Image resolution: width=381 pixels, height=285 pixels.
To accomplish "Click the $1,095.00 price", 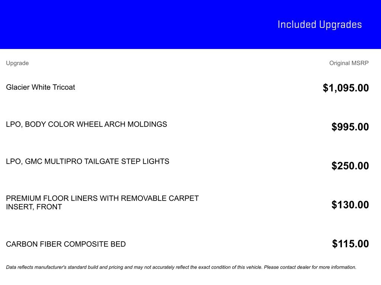I will click(346, 88).
